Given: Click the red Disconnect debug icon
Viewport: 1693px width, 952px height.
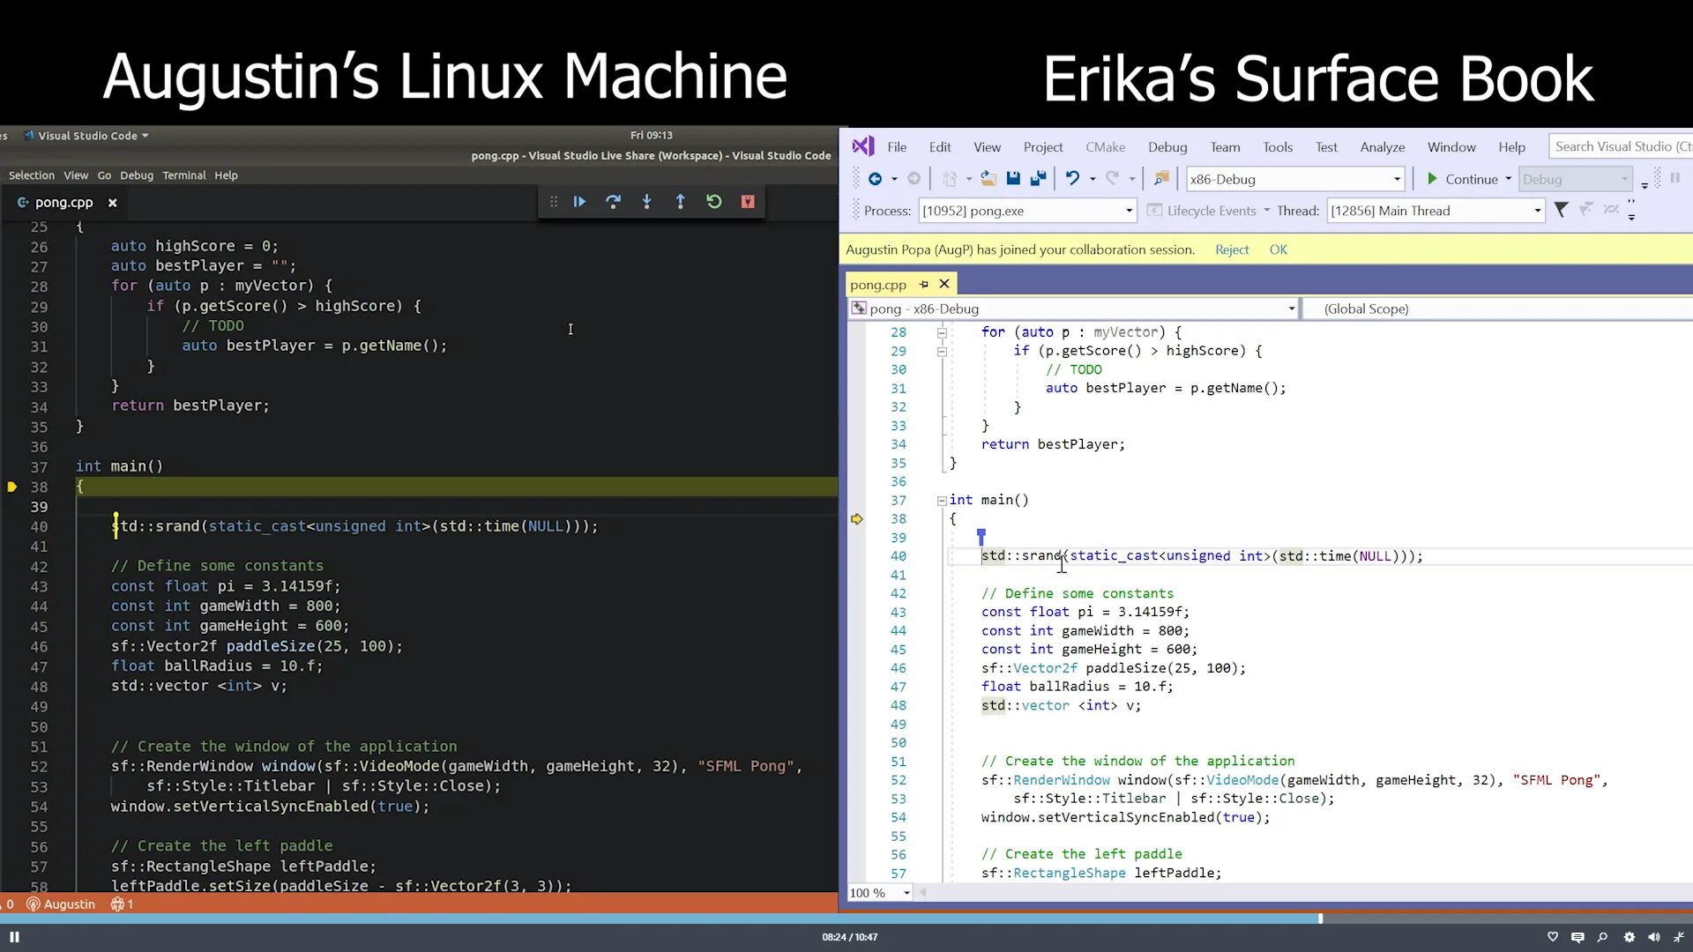Looking at the screenshot, I should coord(748,202).
